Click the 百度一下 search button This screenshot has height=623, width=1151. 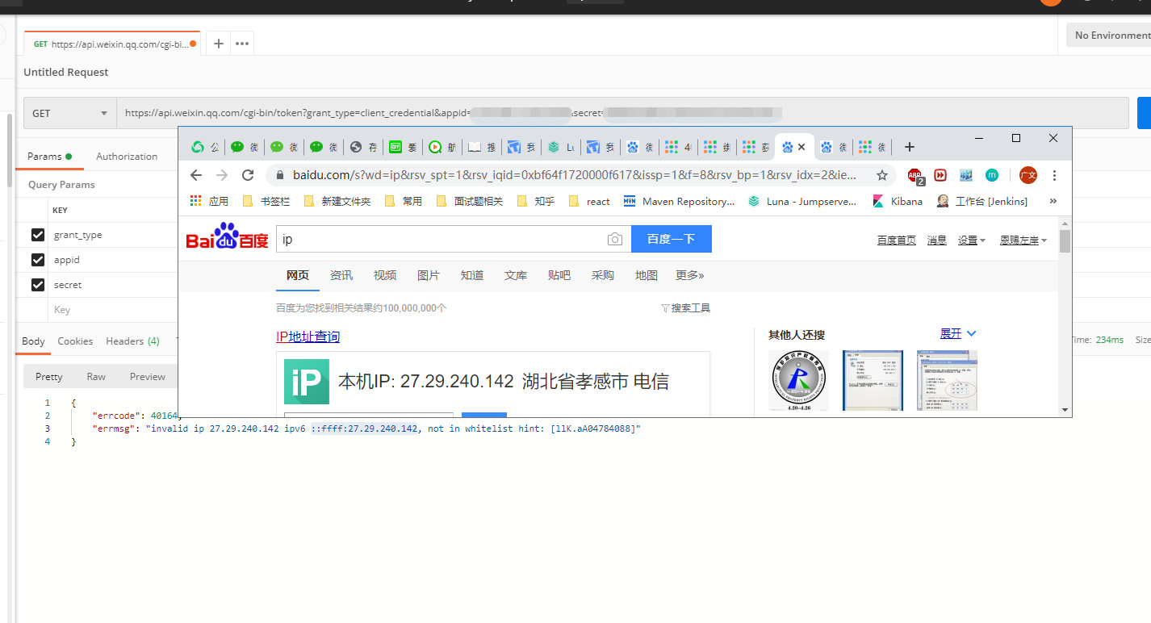pyautogui.click(x=672, y=239)
